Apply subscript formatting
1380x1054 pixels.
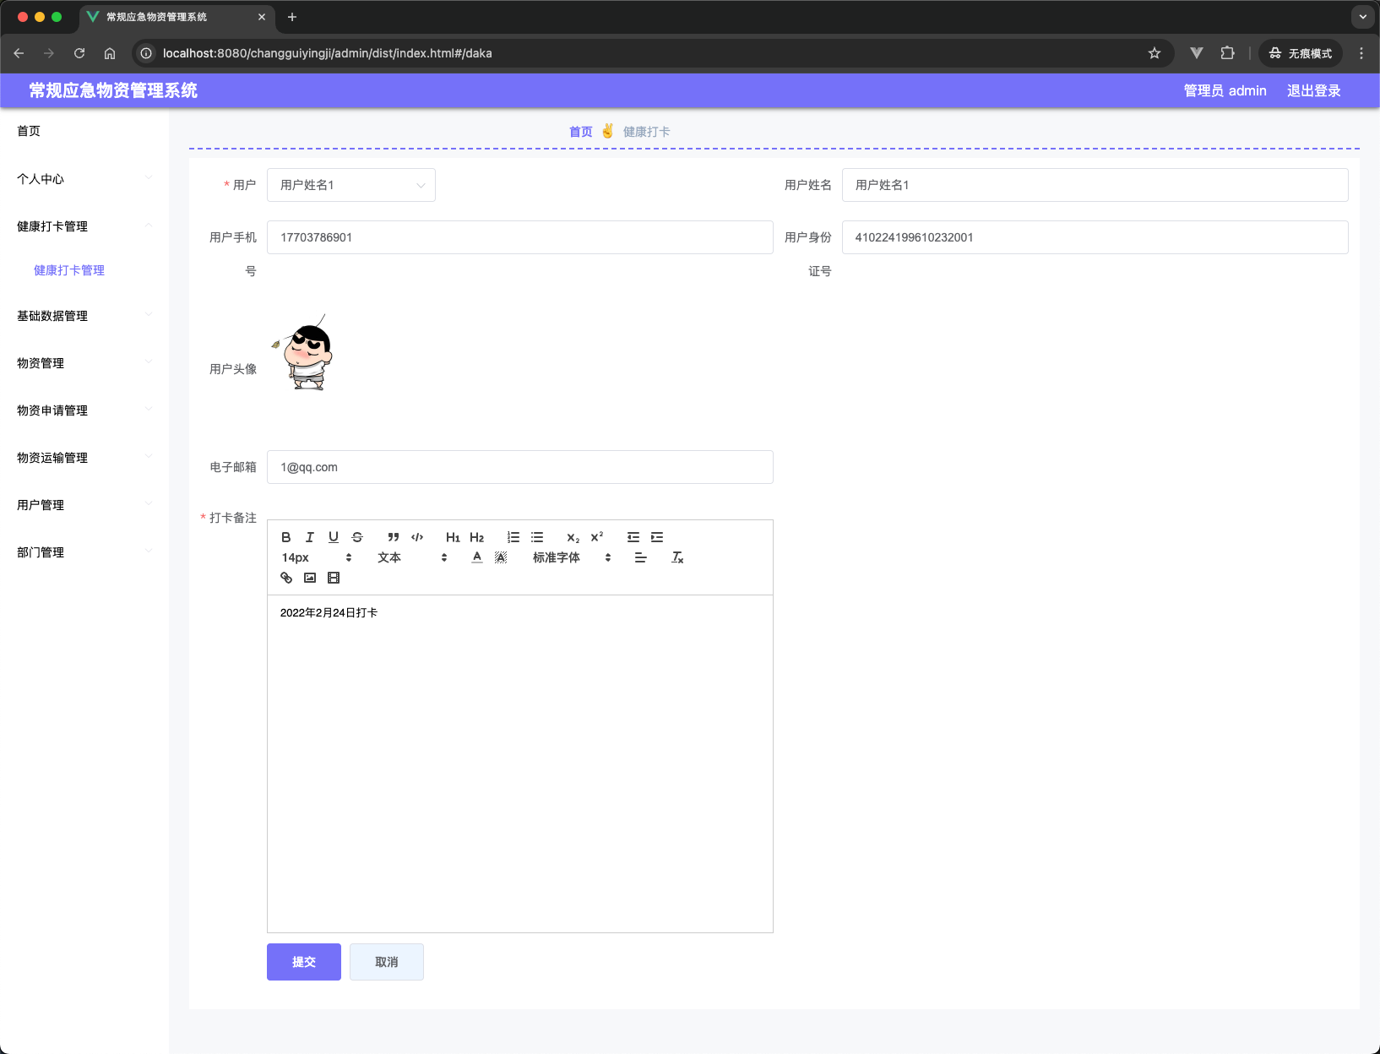(x=573, y=537)
